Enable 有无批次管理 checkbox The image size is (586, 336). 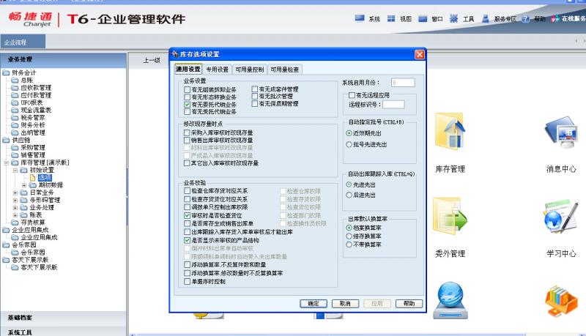click(x=255, y=97)
